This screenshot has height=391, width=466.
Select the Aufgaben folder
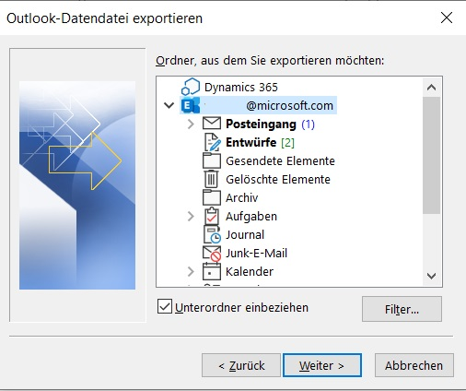251,217
